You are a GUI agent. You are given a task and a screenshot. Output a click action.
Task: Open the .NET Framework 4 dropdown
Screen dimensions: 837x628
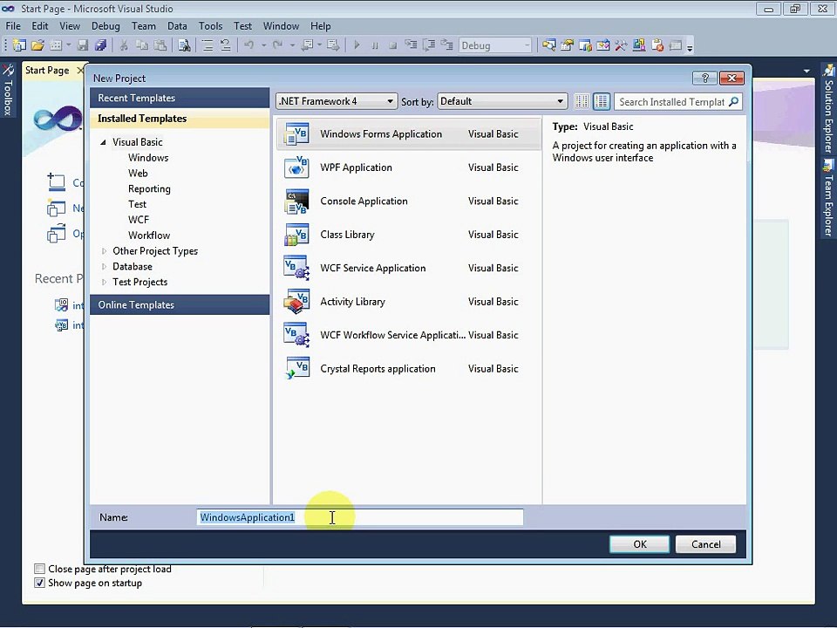pyautogui.click(x=337, y=101)
